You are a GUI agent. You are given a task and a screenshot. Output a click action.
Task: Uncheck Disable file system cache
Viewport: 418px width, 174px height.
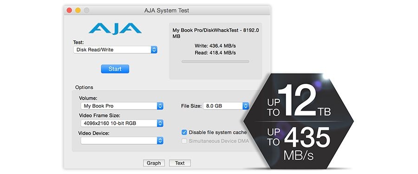click(184, 132)
